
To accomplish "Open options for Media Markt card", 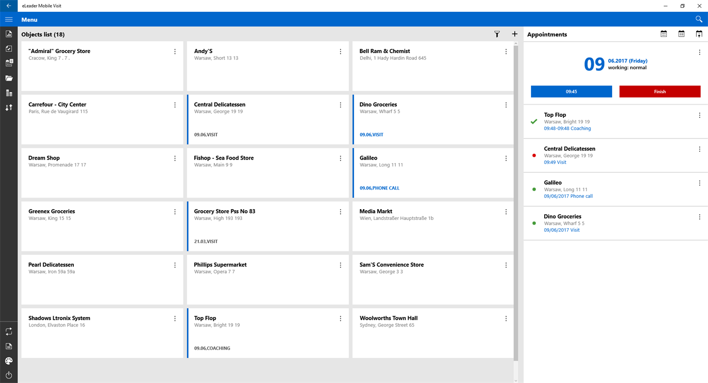I will [x=506, y=212].
